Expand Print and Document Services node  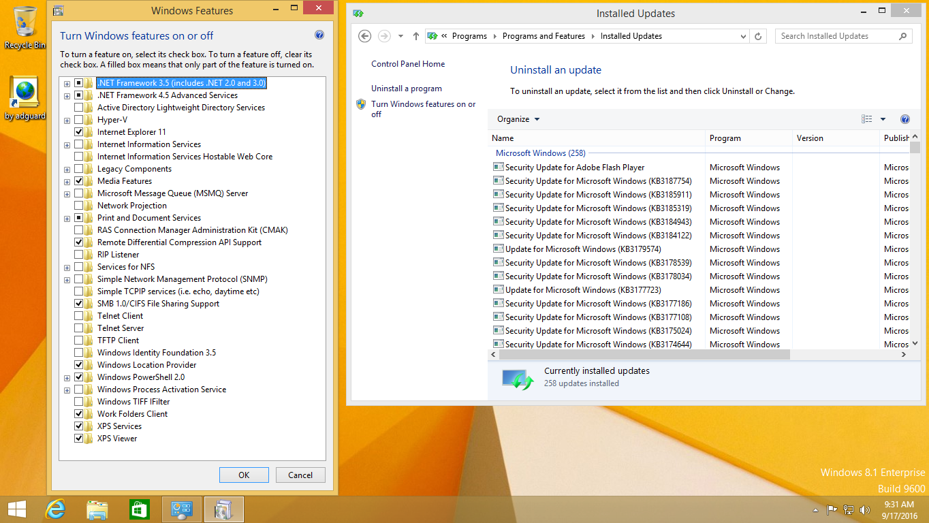tap(67, 219)
